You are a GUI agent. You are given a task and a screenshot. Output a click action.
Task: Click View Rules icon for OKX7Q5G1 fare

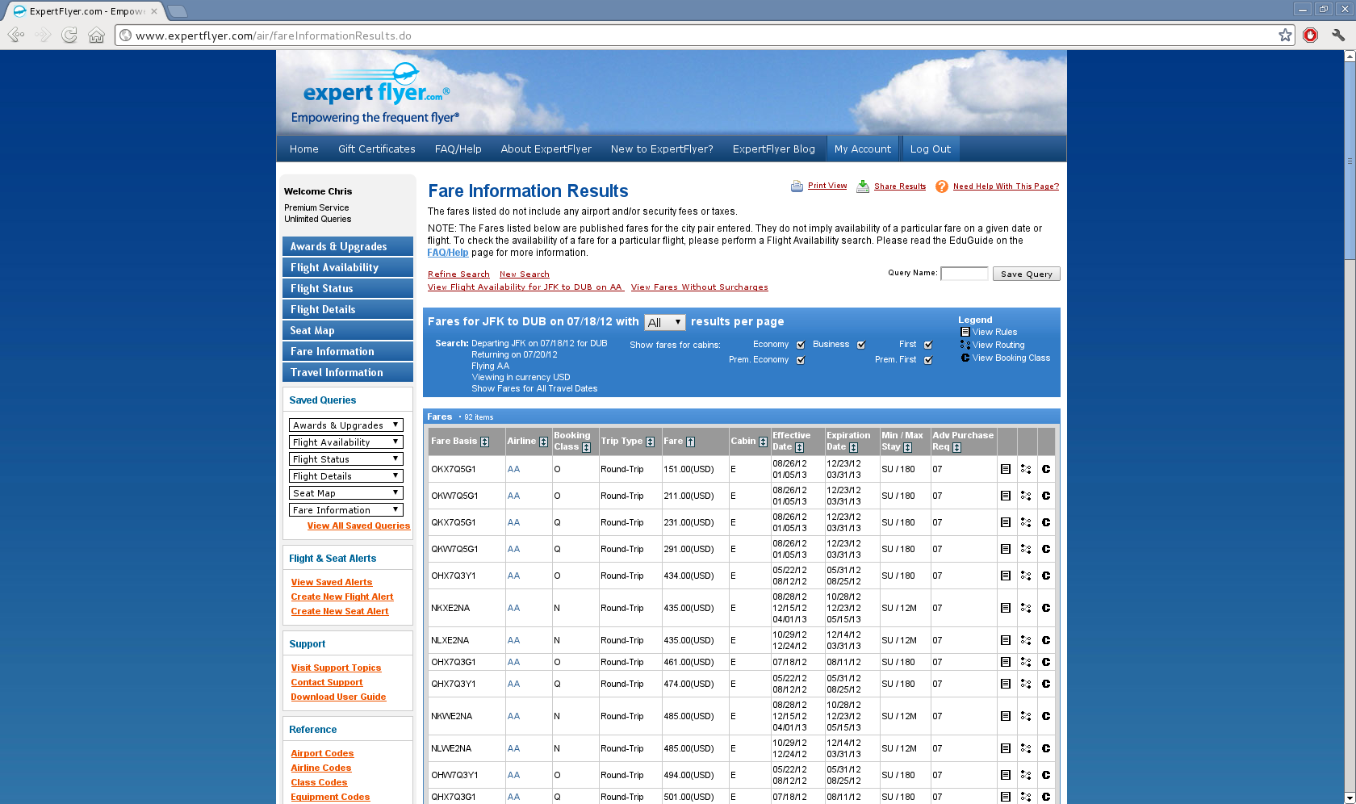point(1006,469)
